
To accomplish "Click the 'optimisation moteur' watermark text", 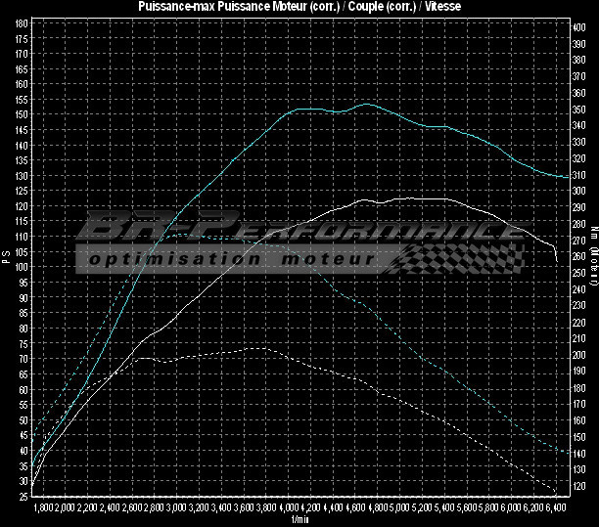I will pyautogui.click(x=231, y=260).
